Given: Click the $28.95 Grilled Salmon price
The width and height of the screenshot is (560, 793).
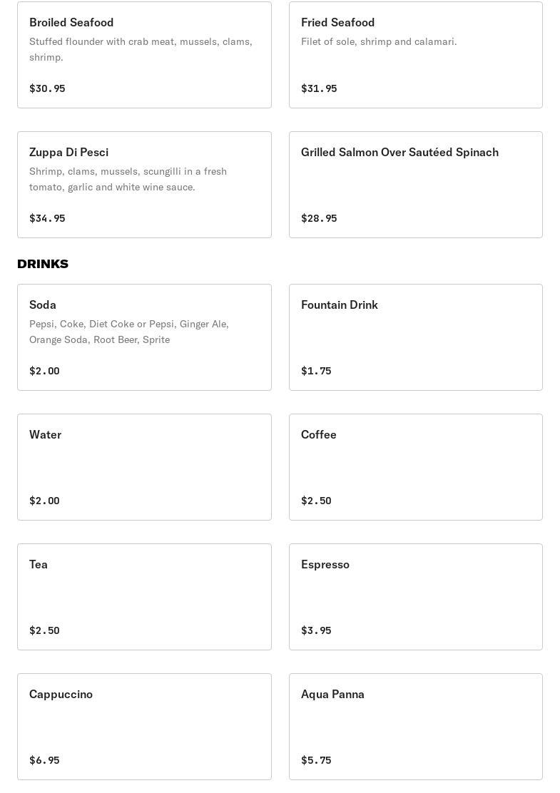Looking at the screenshot, I should coord(319,218).
